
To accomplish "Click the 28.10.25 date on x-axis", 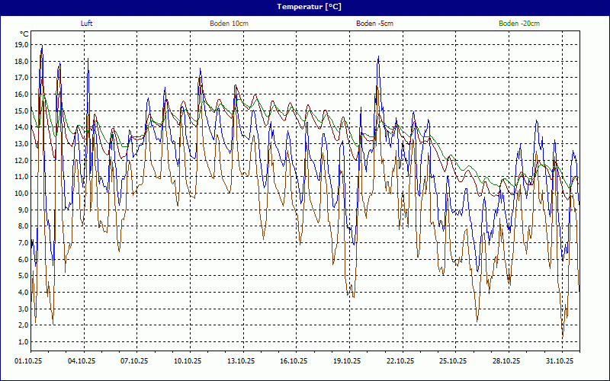I will tap(506, 361).
